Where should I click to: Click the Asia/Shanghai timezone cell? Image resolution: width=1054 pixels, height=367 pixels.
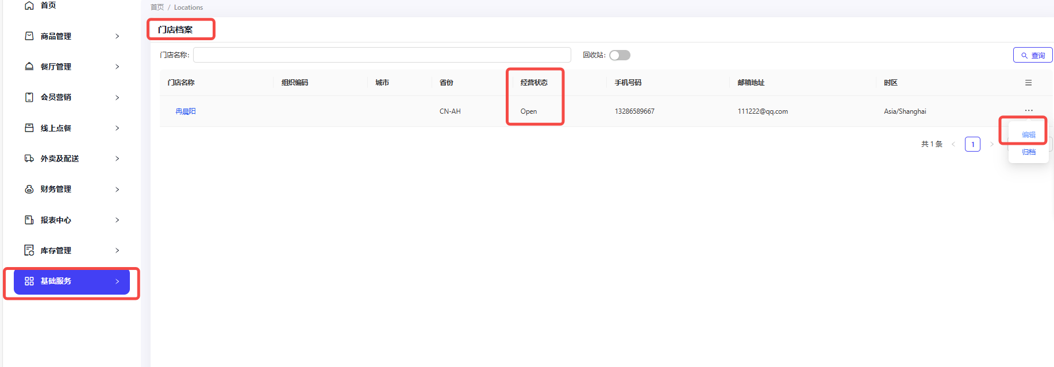pos(905,111)
